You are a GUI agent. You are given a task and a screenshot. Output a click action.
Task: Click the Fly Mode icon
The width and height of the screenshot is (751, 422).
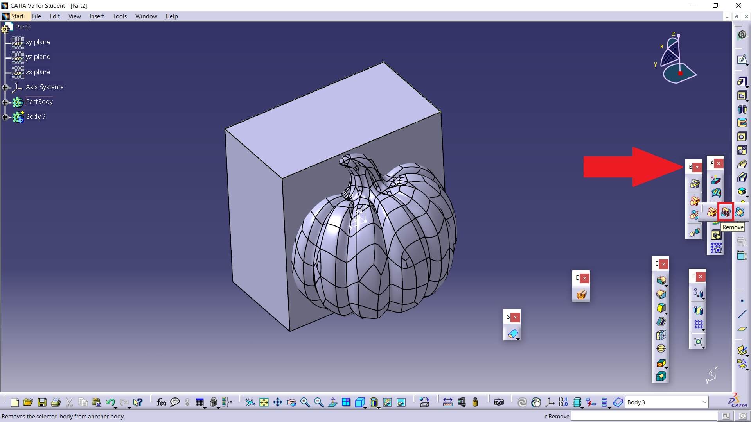(250, 402)
